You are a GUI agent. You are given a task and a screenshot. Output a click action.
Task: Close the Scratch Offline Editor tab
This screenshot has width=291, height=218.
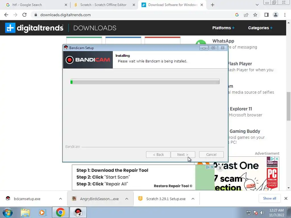(x=134, y=5)
